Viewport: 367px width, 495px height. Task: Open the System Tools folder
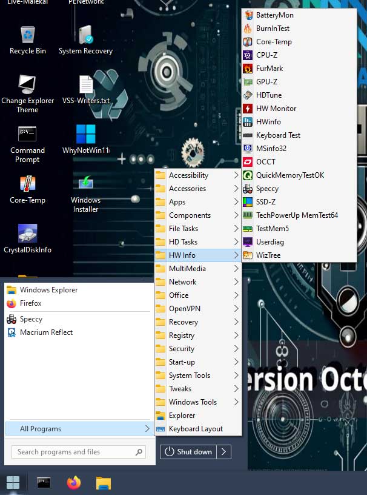(x=198, y=375)
